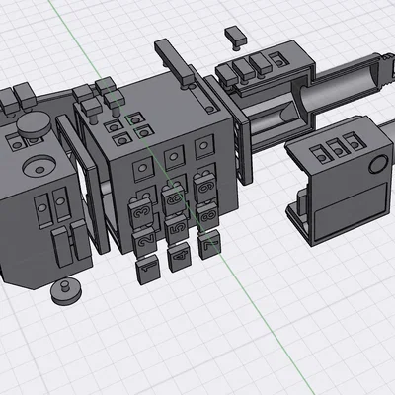This screenshot has width=395, height=395.
Task: Select the keycap directly above the 5 key
Action: [x=173, y=199]
